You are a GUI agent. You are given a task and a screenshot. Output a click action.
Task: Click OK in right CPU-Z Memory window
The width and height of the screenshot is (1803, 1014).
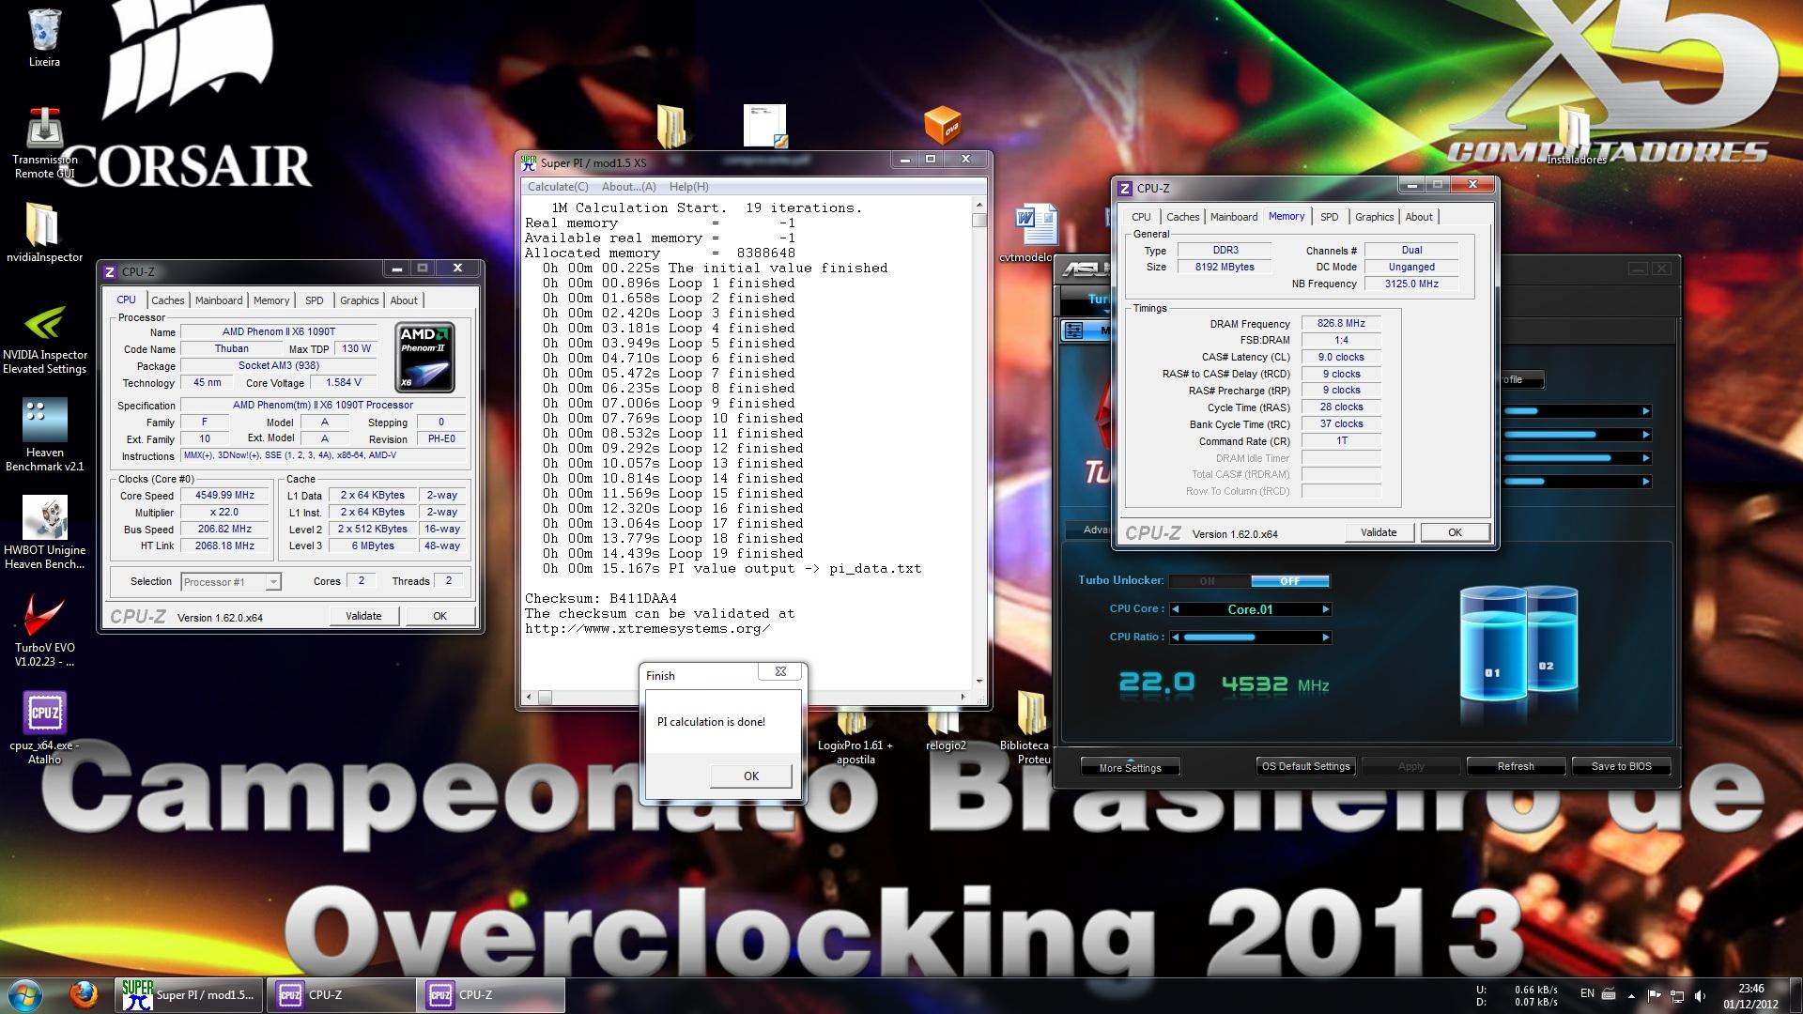tap(1455, 532)
